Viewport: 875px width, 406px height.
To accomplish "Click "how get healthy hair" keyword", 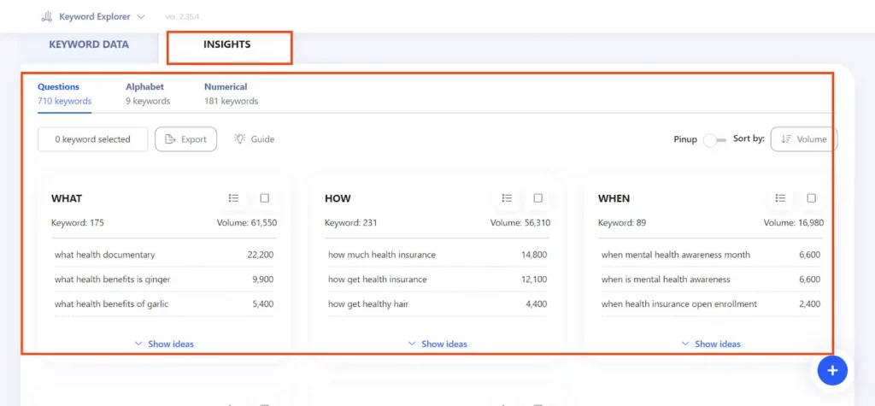I will 367,303.
